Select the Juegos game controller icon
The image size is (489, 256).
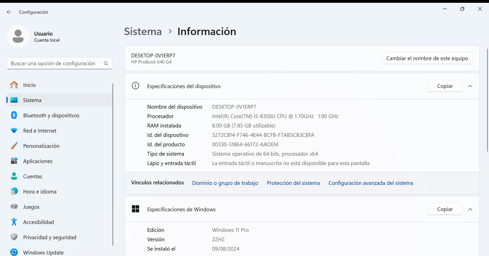pyautogui.click(x=14, y=207)
